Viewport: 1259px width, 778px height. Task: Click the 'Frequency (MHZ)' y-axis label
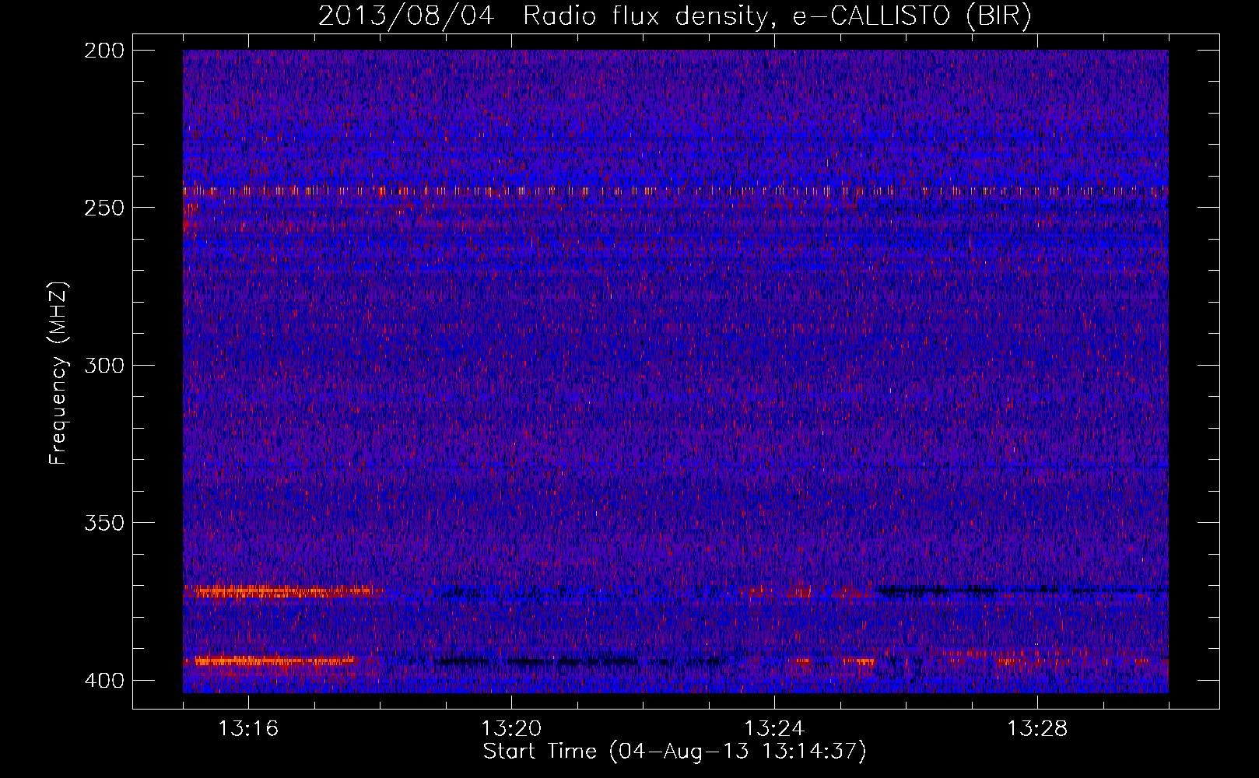(x=58, y=373)
